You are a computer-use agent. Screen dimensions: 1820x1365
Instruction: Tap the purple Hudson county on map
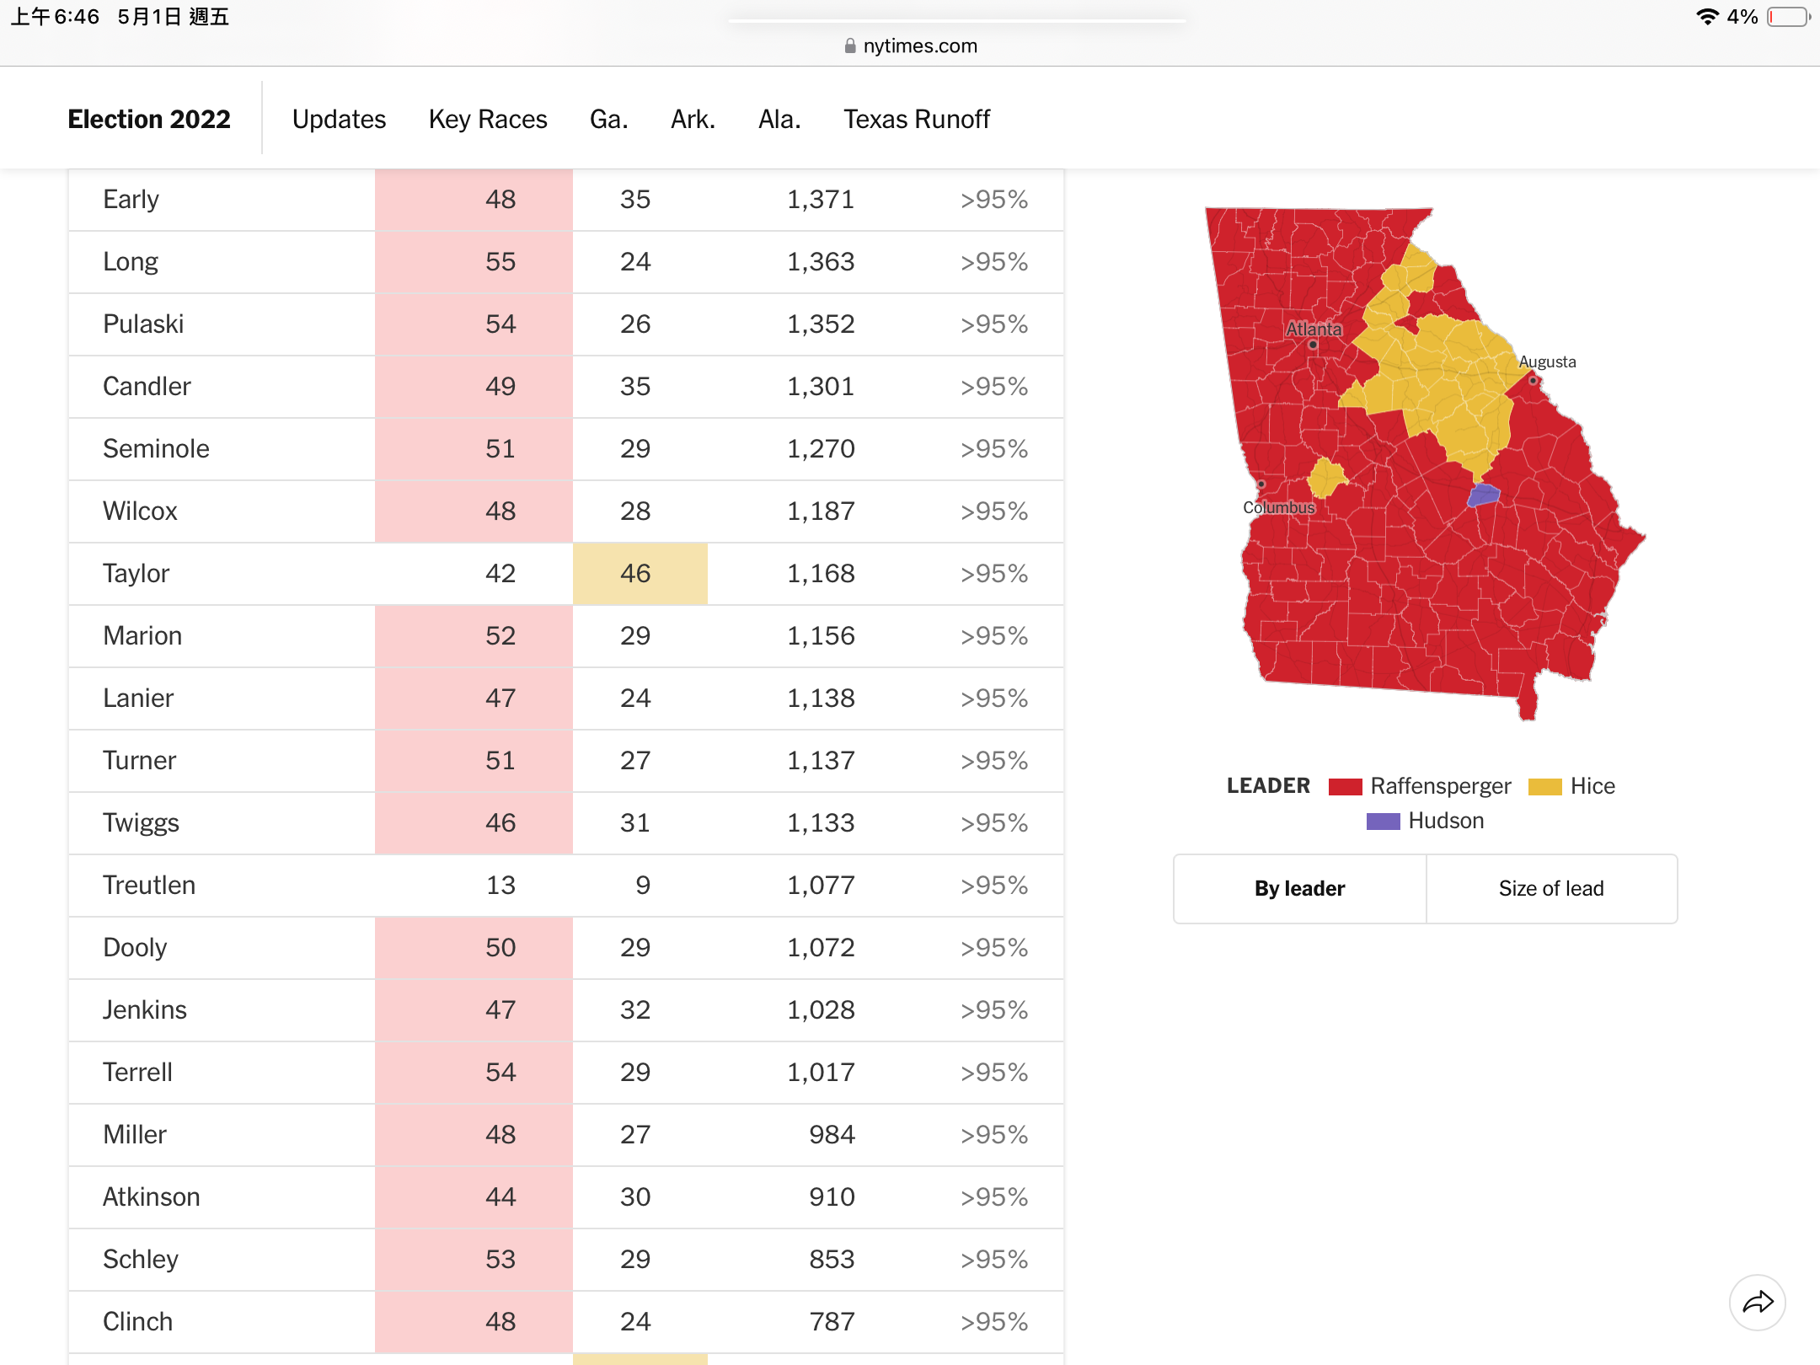coord(1484,495)
